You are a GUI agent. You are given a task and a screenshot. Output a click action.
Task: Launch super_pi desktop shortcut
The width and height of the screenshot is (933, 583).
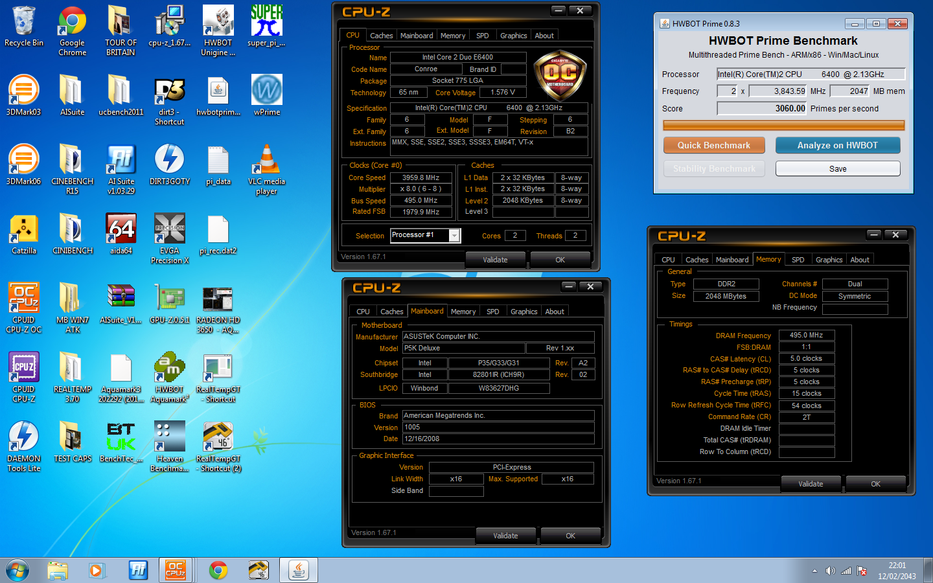[x=266, y=27]
